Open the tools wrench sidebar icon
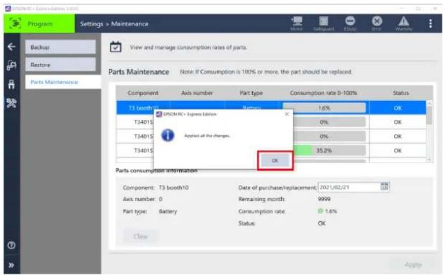 point(12,103)
